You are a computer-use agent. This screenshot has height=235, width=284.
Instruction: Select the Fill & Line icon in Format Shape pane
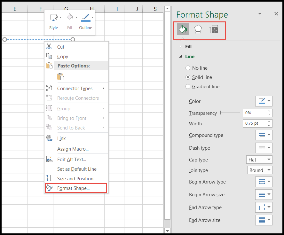[183, 29]
